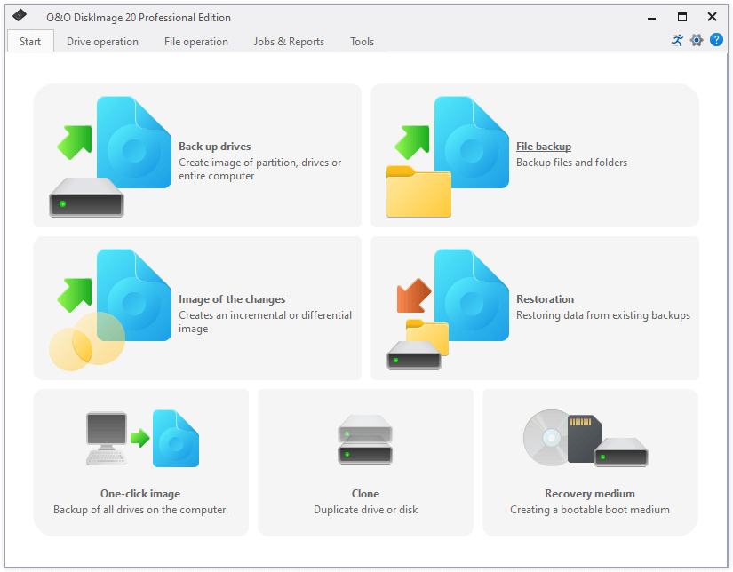Click the Image of the changes icon
Image resolution: width=733 pixels, height=572 pixels.
[x=110, y=310]
